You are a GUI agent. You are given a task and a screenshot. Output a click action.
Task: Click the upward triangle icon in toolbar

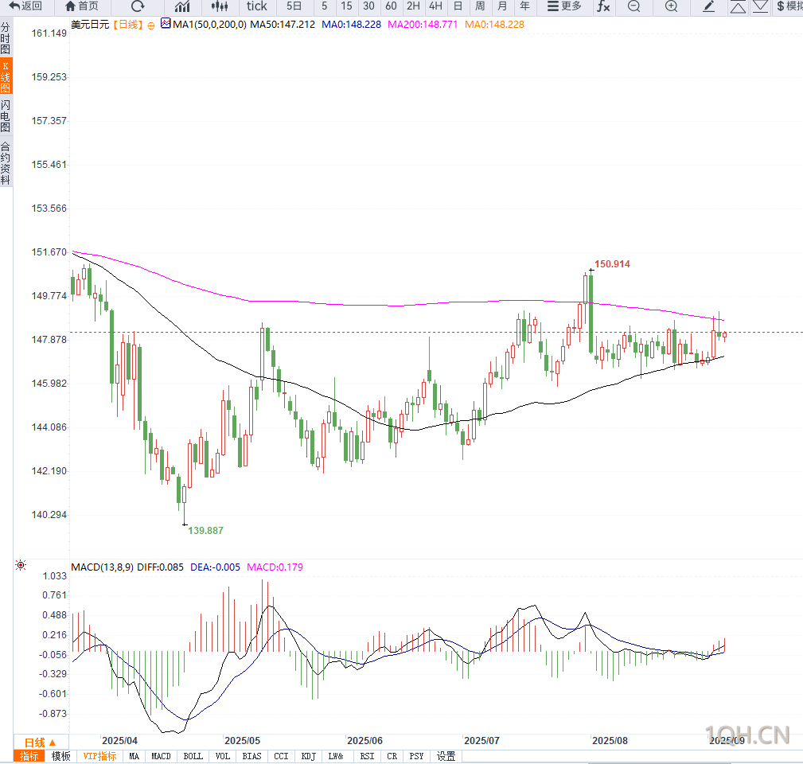tap(738, 6)
